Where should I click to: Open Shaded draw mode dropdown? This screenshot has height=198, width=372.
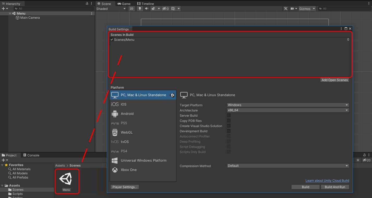click(x=111, y=9)
